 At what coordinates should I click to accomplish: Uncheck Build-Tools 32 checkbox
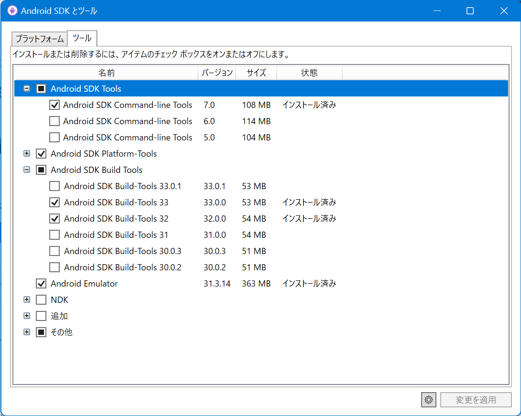(x=54, y=219)
